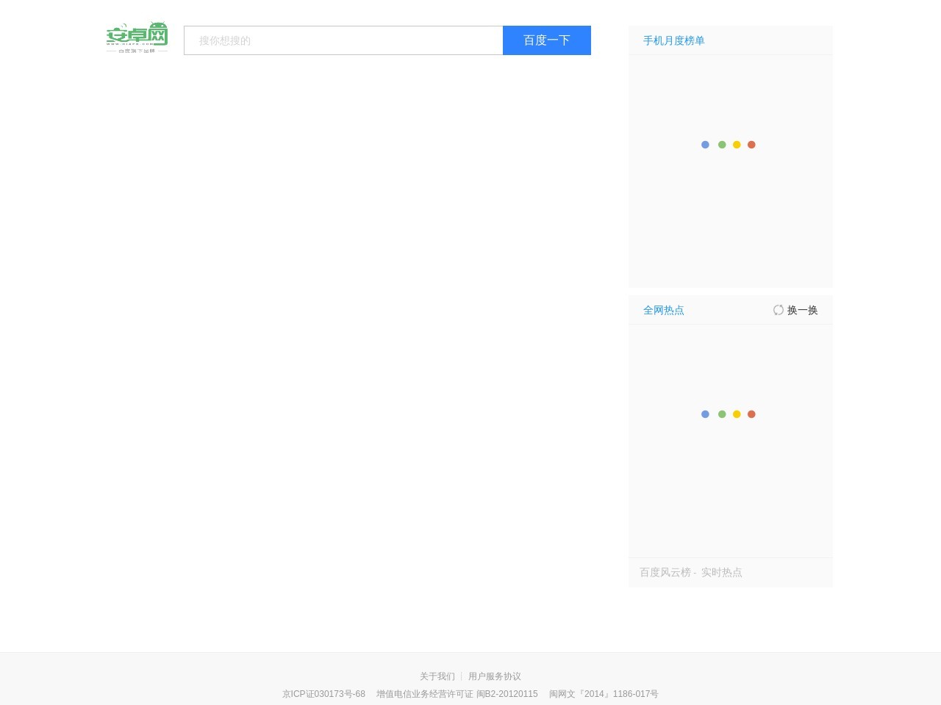941x705 pixels.
Task: Click the 京ICP证030173号-68 license text
Action: click(323, 694)
